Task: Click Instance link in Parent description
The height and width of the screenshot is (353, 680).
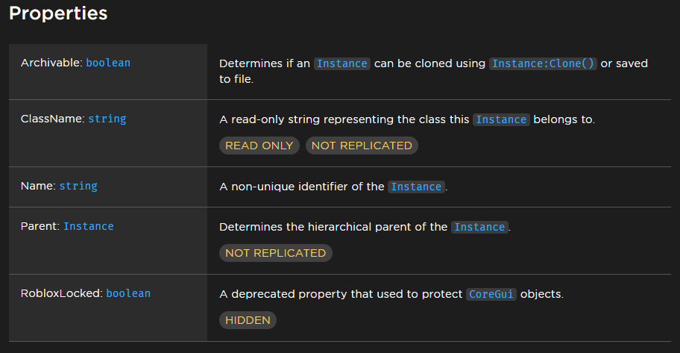Action: 479,227
